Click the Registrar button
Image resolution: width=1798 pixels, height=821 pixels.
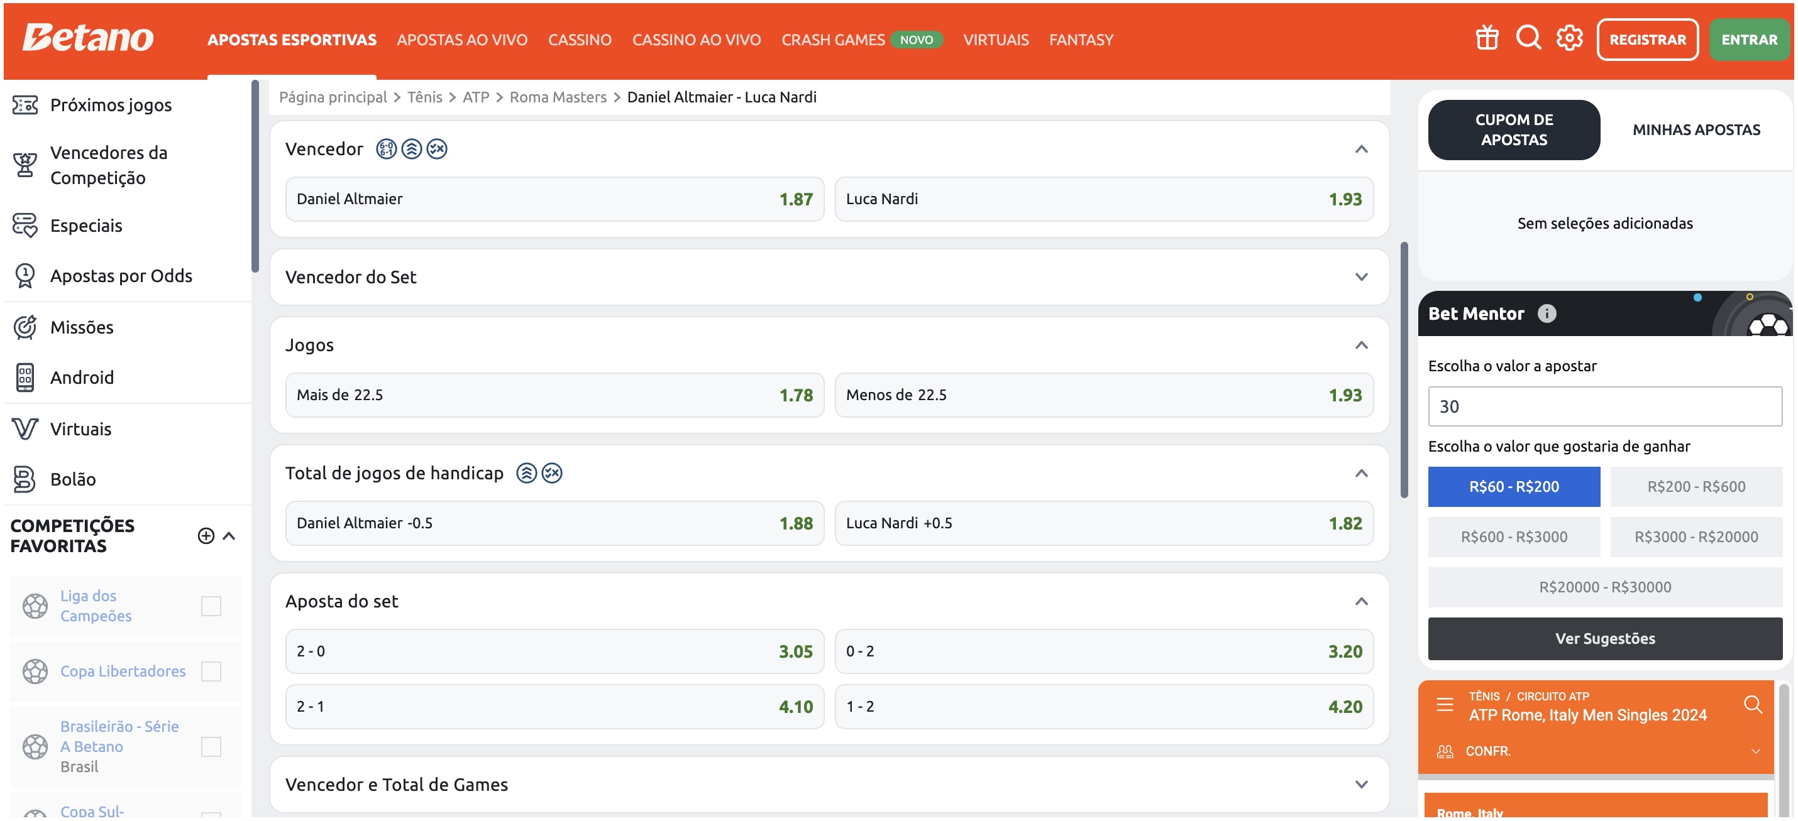pyautogui.click(x=1647, y=40)
